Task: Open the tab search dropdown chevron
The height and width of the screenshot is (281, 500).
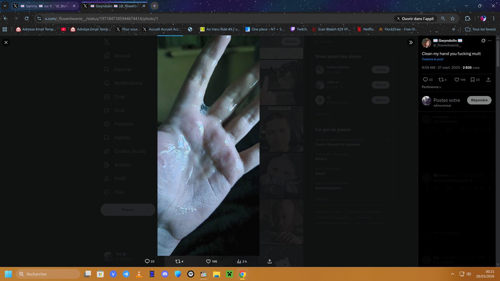Action: (x=5, y=6)
